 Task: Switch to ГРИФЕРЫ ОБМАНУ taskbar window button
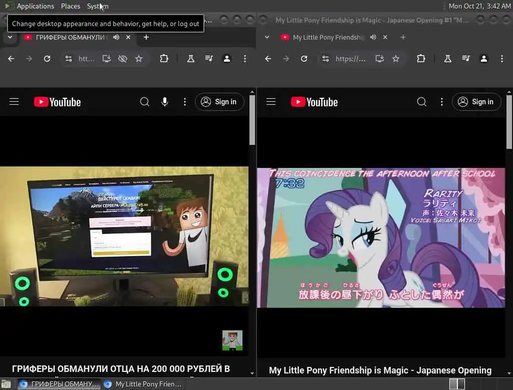tap(59, 384)
